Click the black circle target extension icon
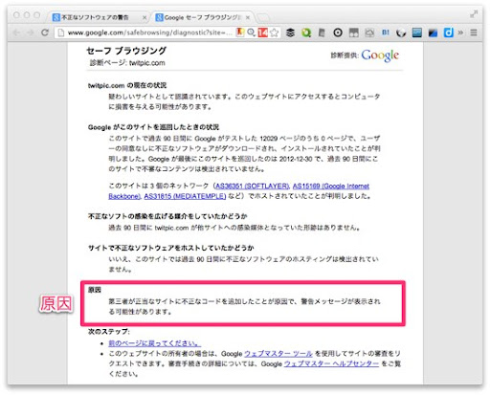 (x=338, y=33)
